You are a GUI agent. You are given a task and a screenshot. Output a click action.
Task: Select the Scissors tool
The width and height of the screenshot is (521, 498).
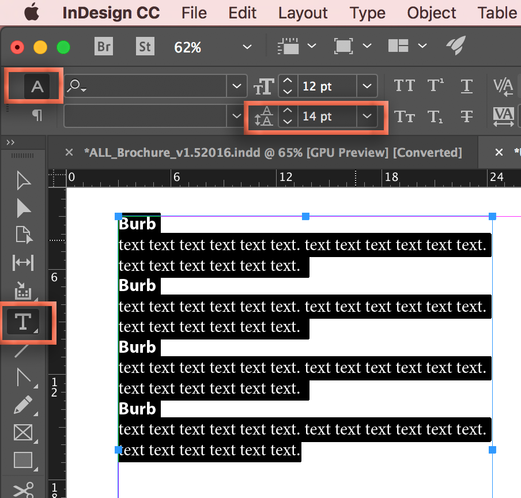[23, 488]
